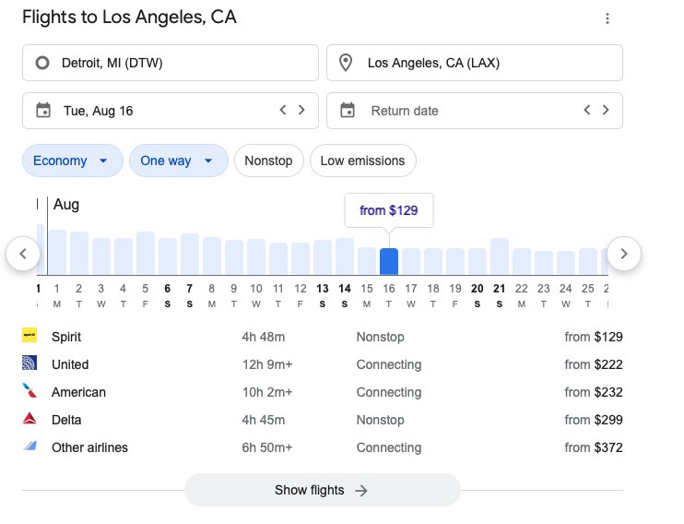Image resolution: width=684 pixels, height=524 pixels.
Task: Toggle the Low emissions filter chip
Action: point(362,161)
